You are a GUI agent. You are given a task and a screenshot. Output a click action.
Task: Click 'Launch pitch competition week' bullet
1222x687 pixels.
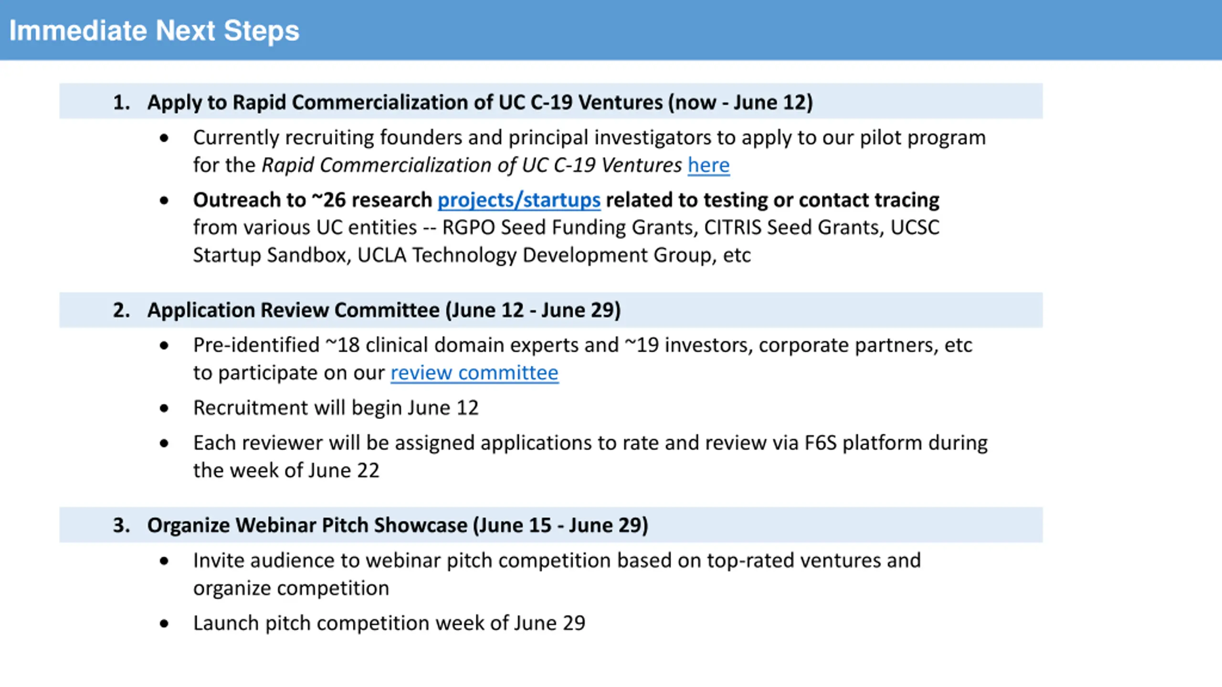tap(389, 623)
